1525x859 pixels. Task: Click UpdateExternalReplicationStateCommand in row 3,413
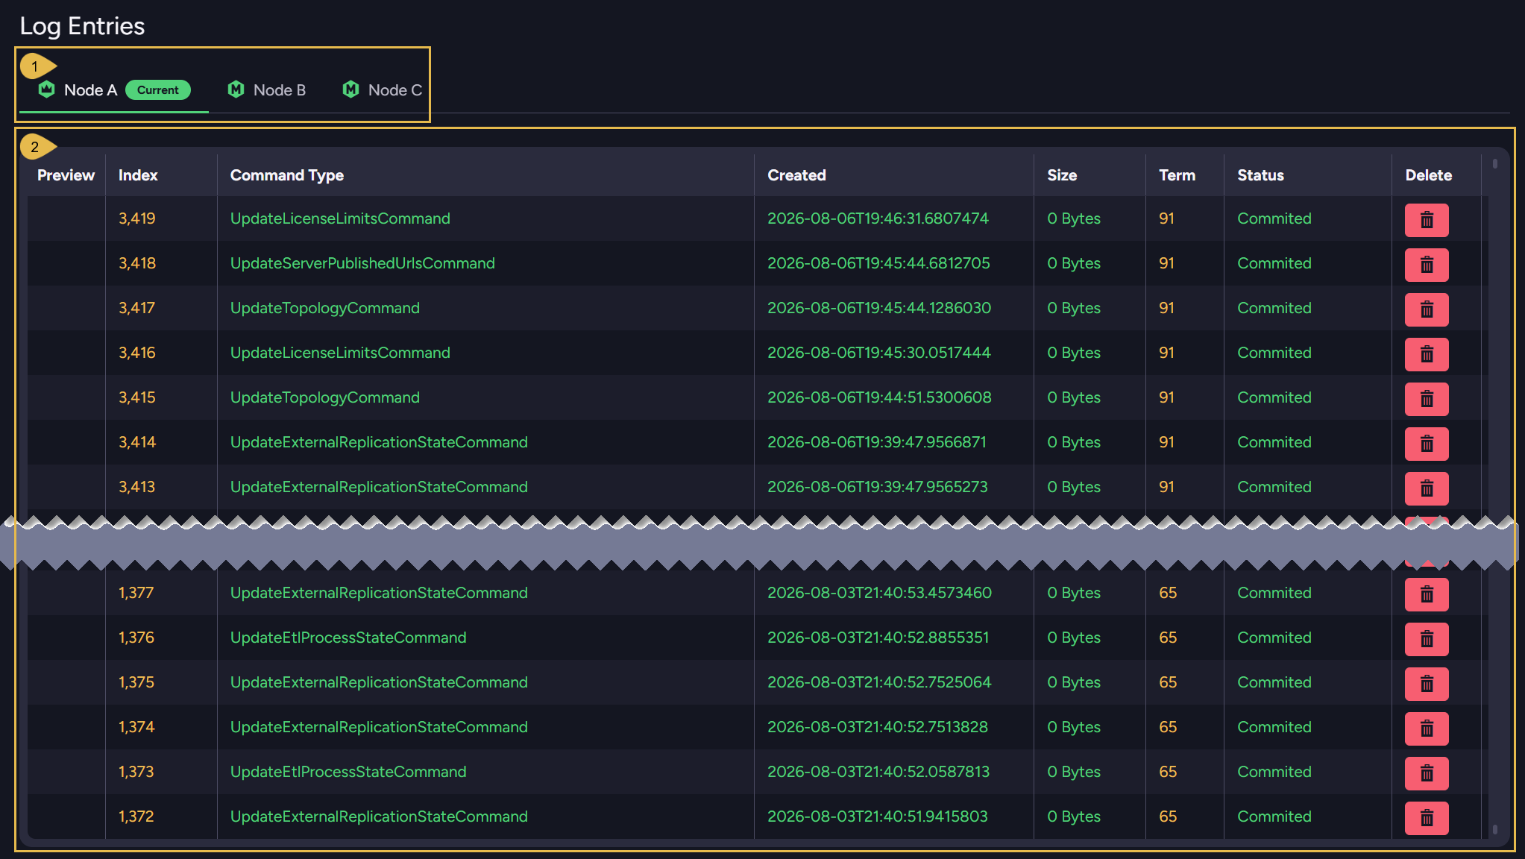(x=379, y=487)
